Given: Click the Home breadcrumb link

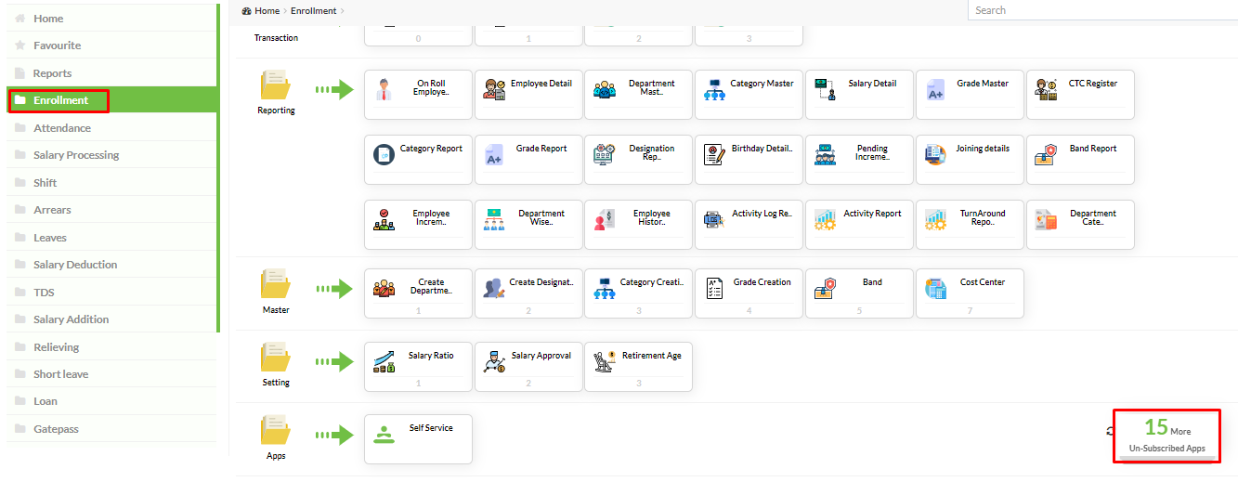Looking at the screenshot, I should click(x=267, y=11).
